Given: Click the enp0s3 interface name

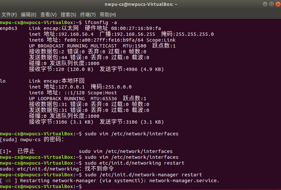Looking at the screenshot, I should (8, 28).
